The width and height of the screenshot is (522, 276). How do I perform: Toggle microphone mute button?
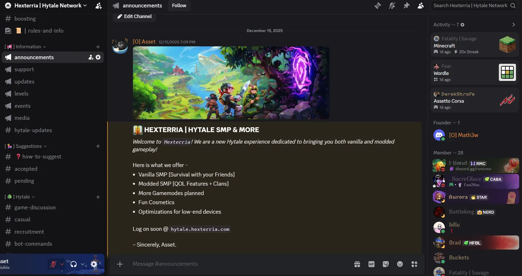coord(53,264)
